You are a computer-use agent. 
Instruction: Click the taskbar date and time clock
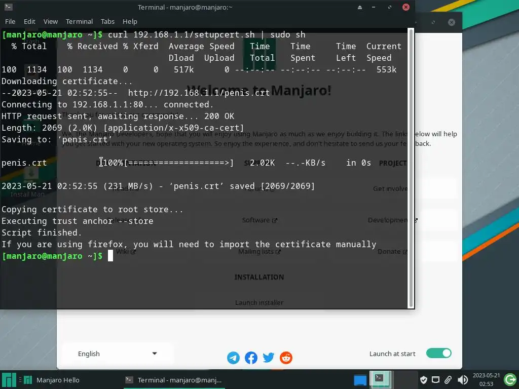click(486, 380)
